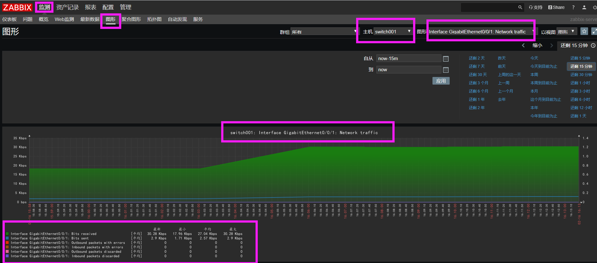Viewport: 597px width, 263px height.
Task: Open the help question mark icon
Action: (573, 7)
